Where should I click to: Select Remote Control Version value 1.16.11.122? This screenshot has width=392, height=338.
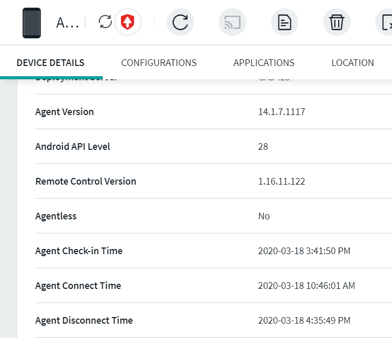click(x=282, y=182)
